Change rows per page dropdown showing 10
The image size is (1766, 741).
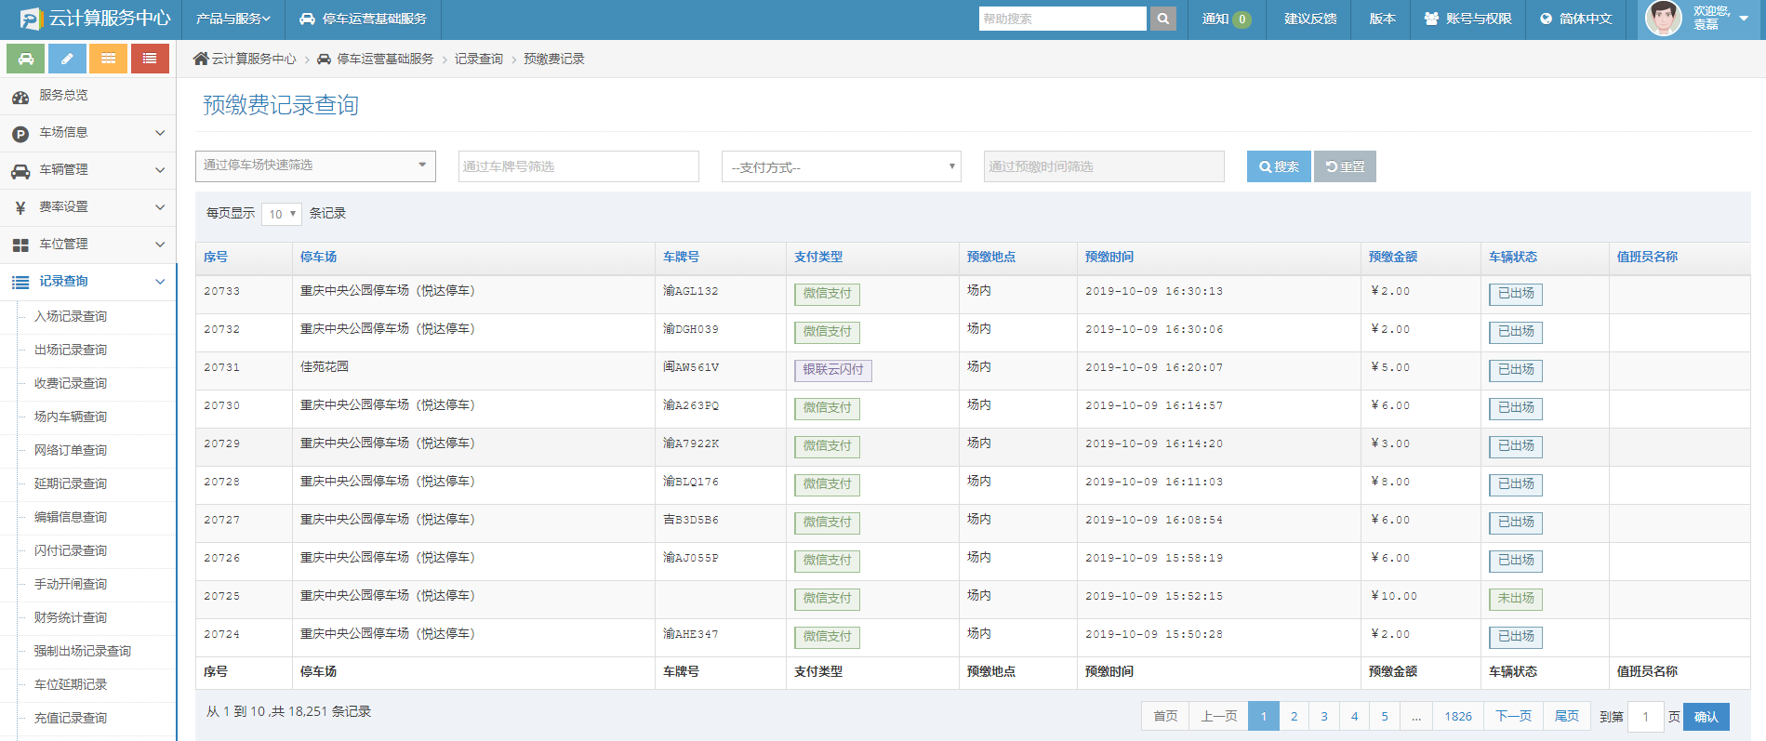281,214
